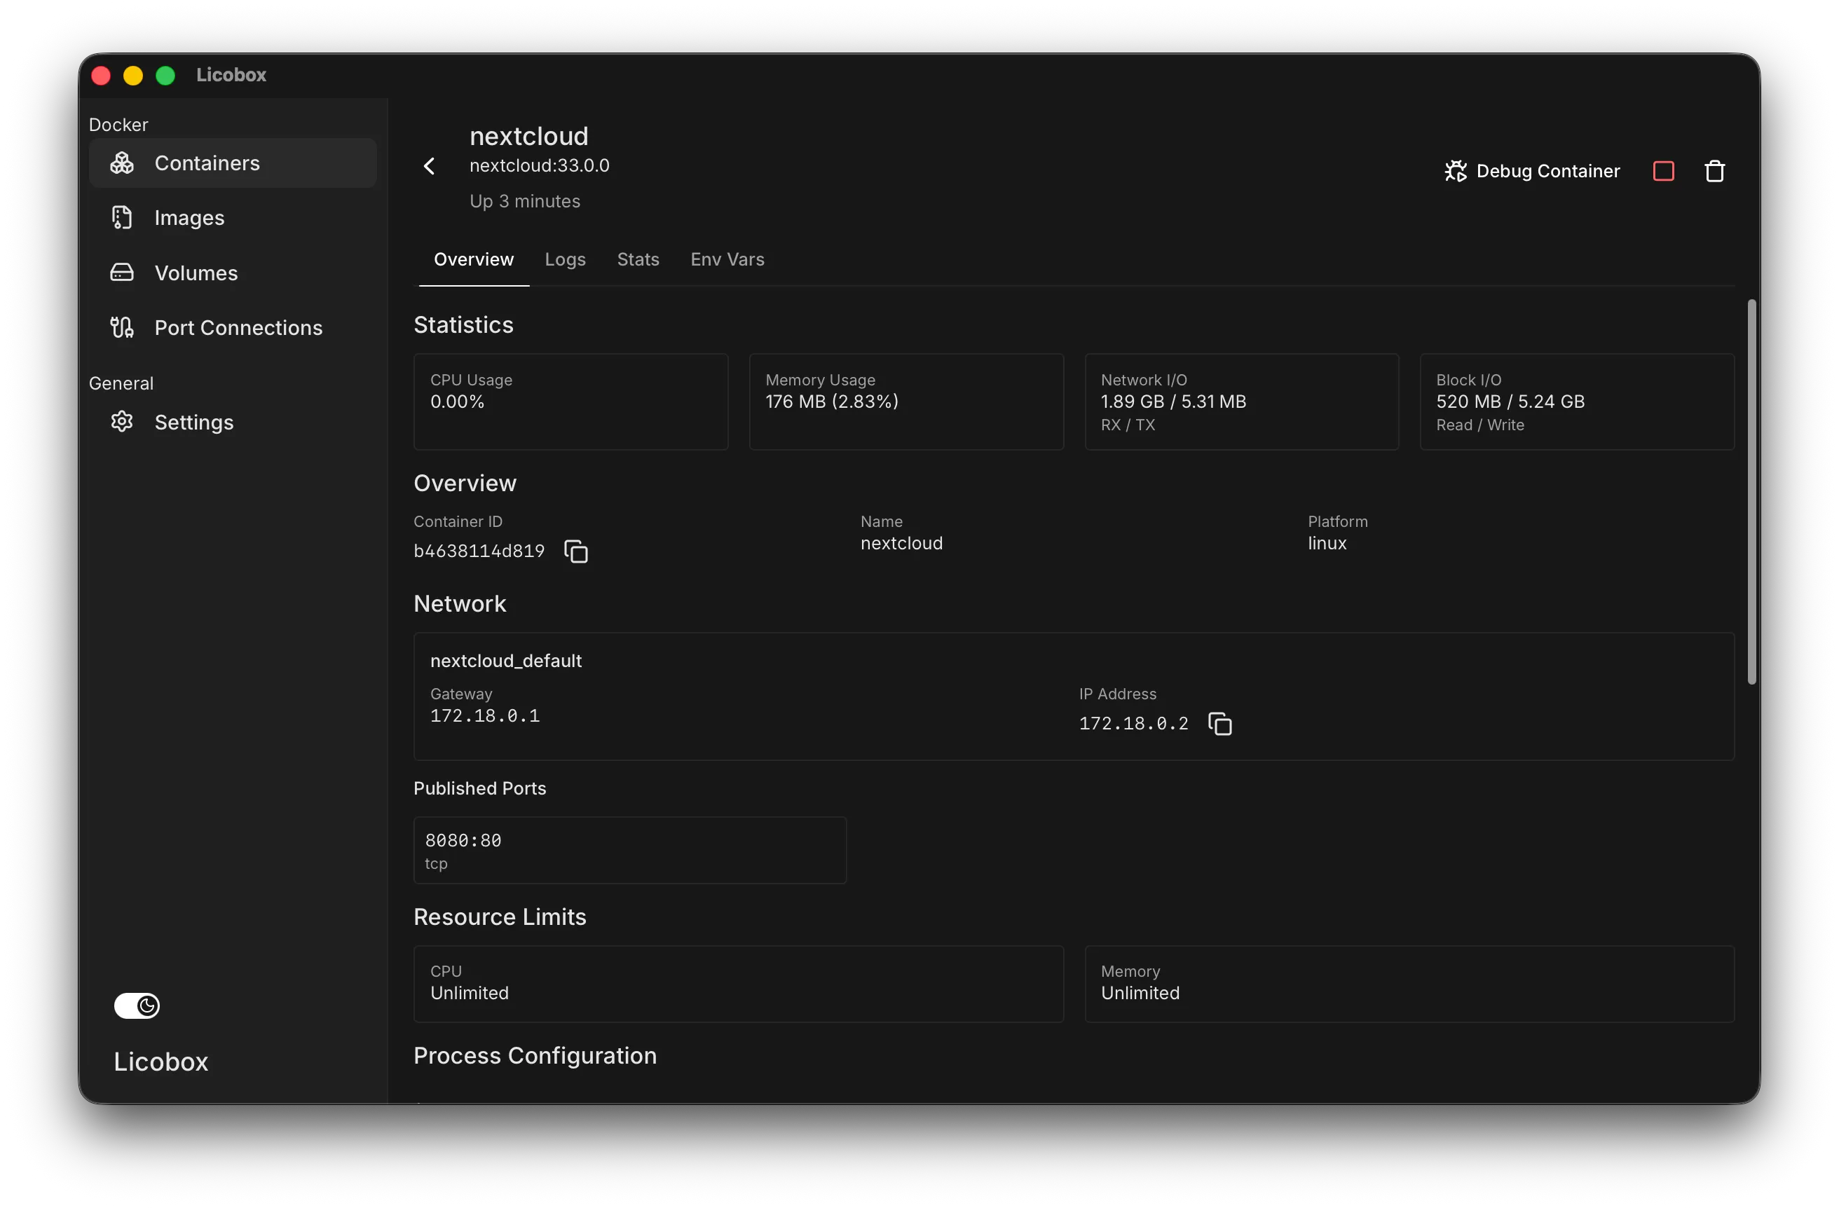Copy the IP address 172.18.0.2
Viewport: 1839px width, 1208px height.
pyautogui.click(x=1219, y=724)
